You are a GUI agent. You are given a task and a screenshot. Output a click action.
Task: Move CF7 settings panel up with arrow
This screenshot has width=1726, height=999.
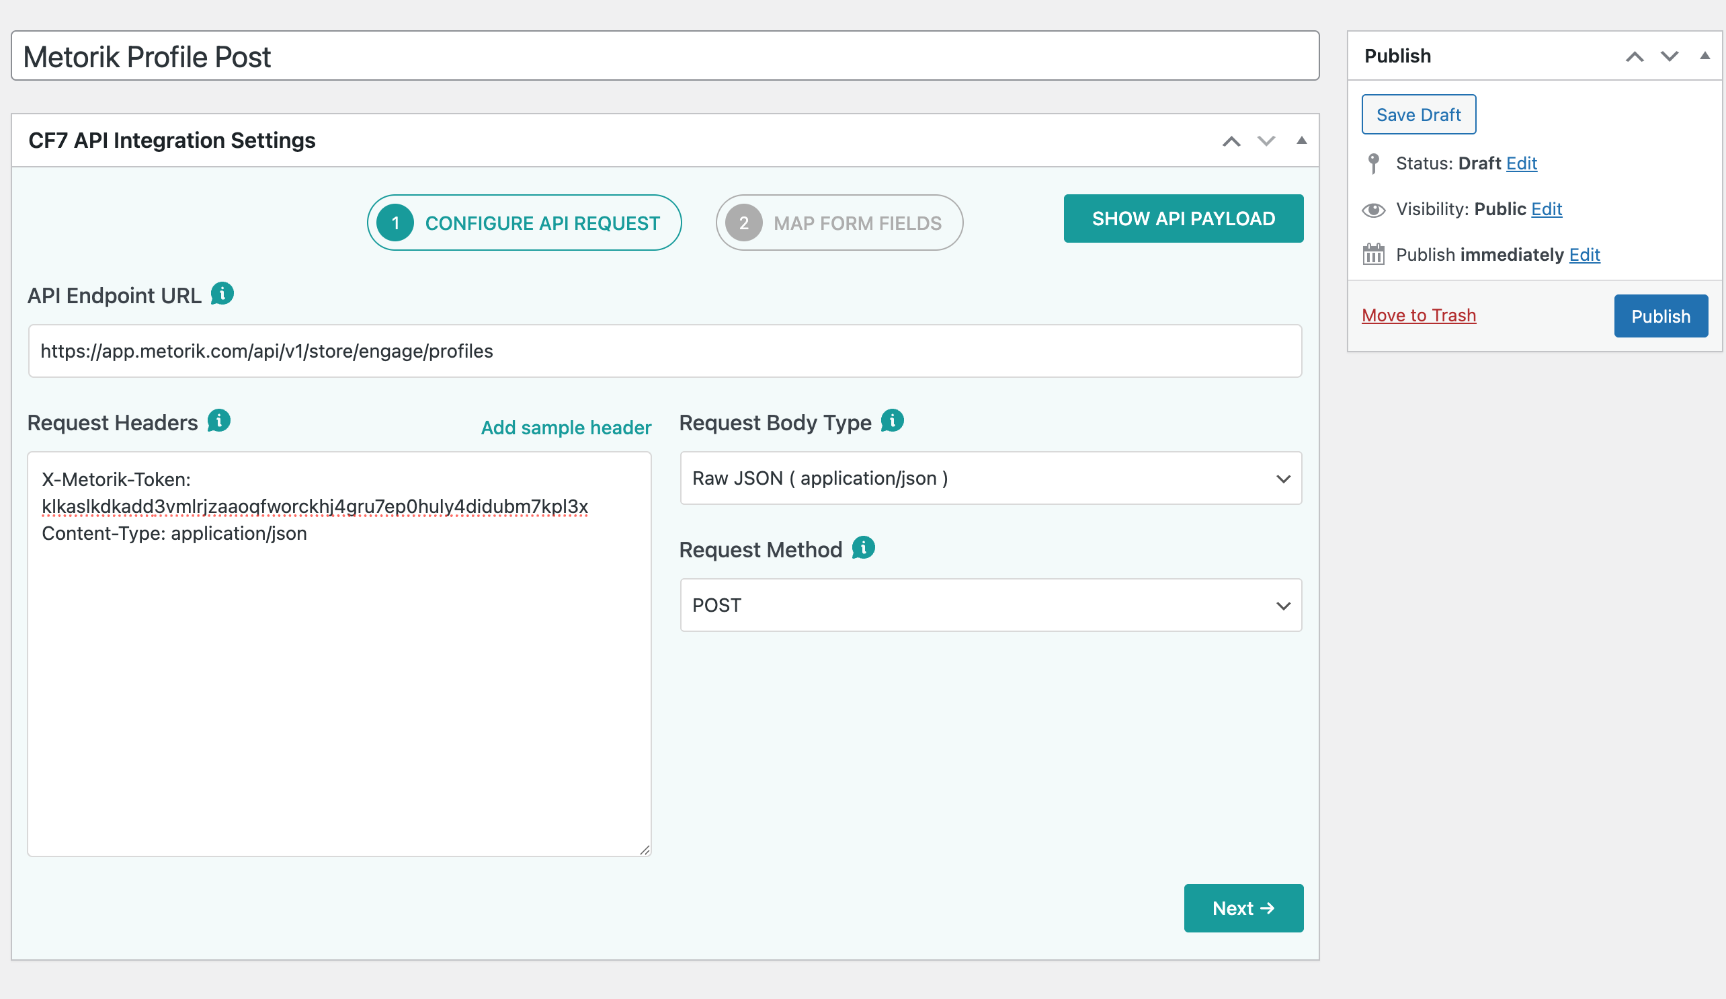1231,141
